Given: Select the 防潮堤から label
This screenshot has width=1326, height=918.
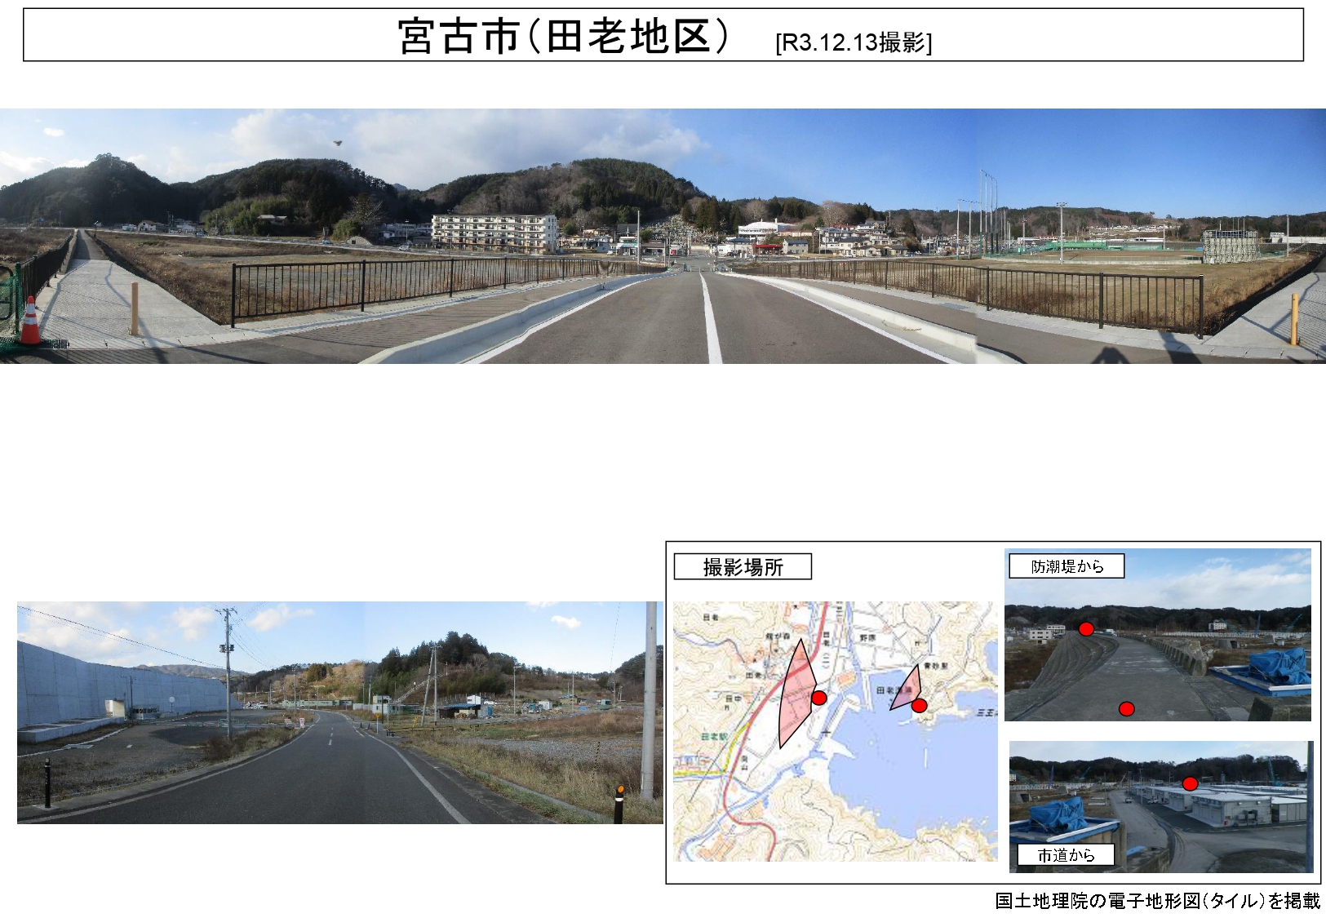Looking at the screenshot, I should point(1067,566).
